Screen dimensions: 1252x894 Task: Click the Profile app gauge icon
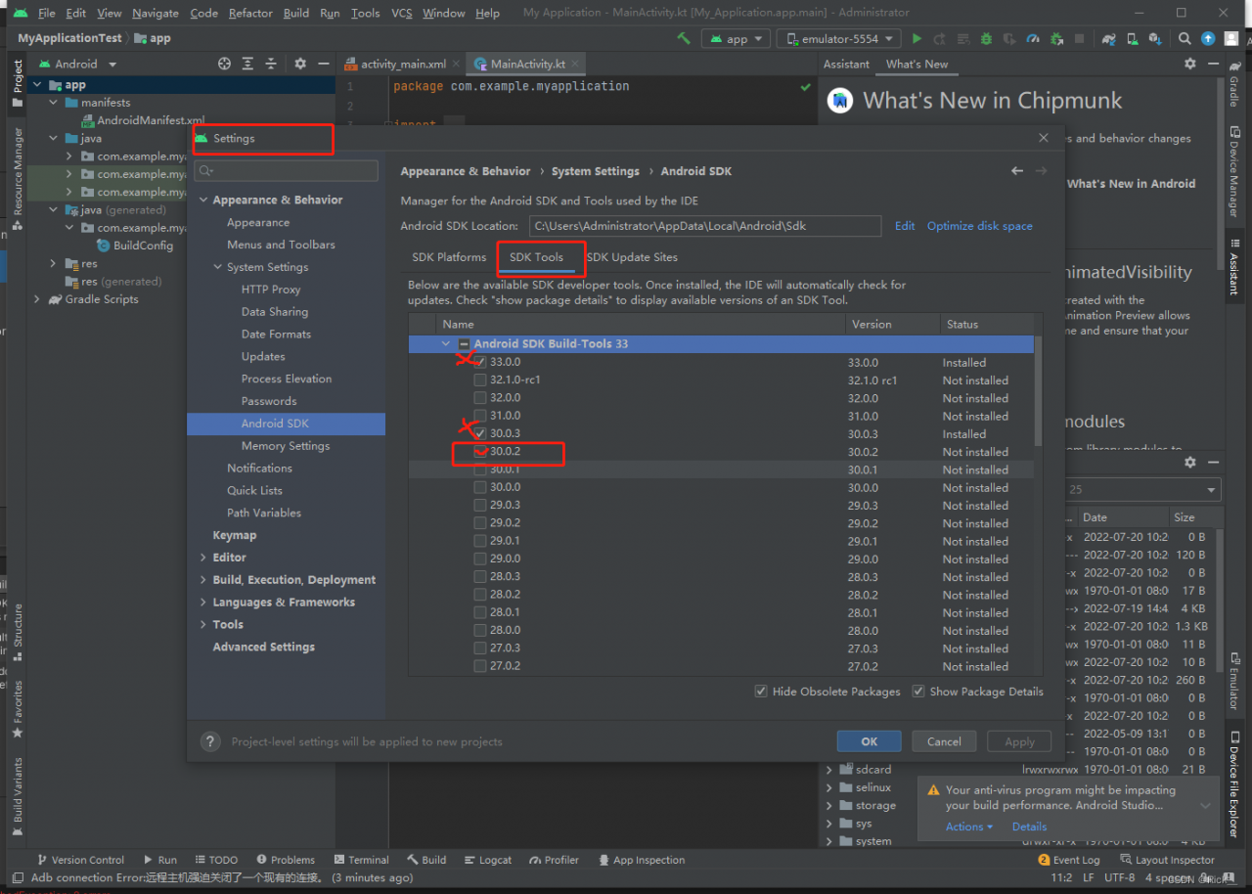pos(1033,38)
